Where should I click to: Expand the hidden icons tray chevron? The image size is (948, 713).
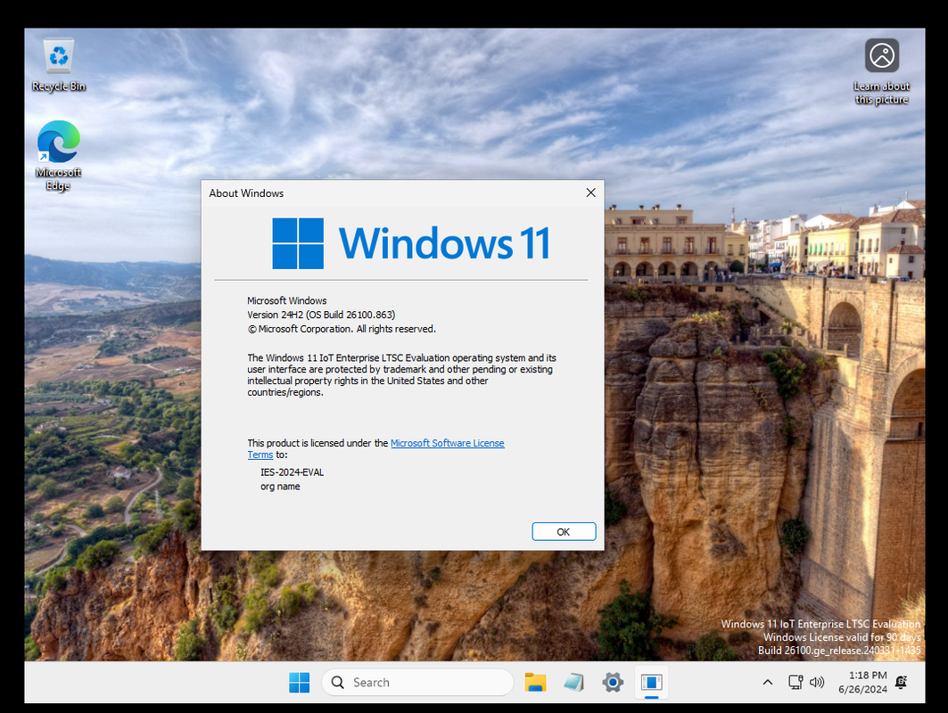[x=768, y=682]
